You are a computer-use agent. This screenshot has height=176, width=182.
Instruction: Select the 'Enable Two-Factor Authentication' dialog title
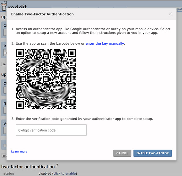42,14
